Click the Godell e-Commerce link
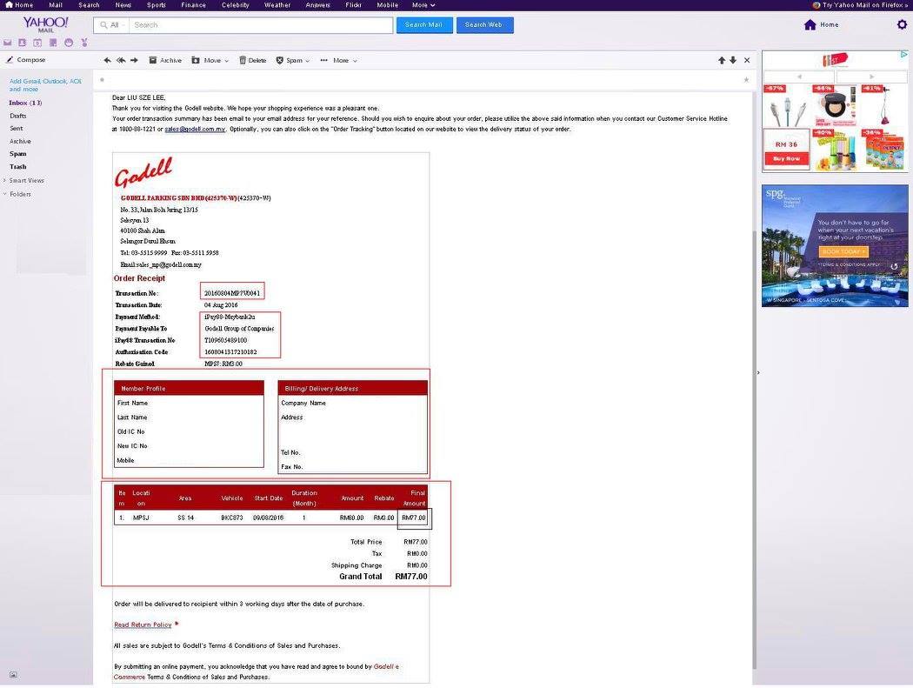Viewport: 913px width, 688px height. pos(257,671)
